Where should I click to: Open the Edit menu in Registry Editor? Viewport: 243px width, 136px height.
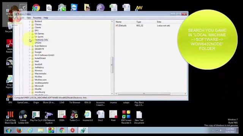(x=22, y=18)
